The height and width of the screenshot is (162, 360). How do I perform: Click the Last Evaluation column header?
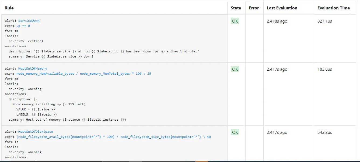[282, 8]
